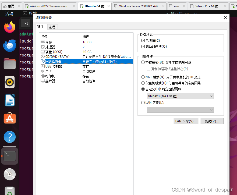Switch to the 选项 tab
237x195 pixels.
pyautogui.click(x=52, y=27)
